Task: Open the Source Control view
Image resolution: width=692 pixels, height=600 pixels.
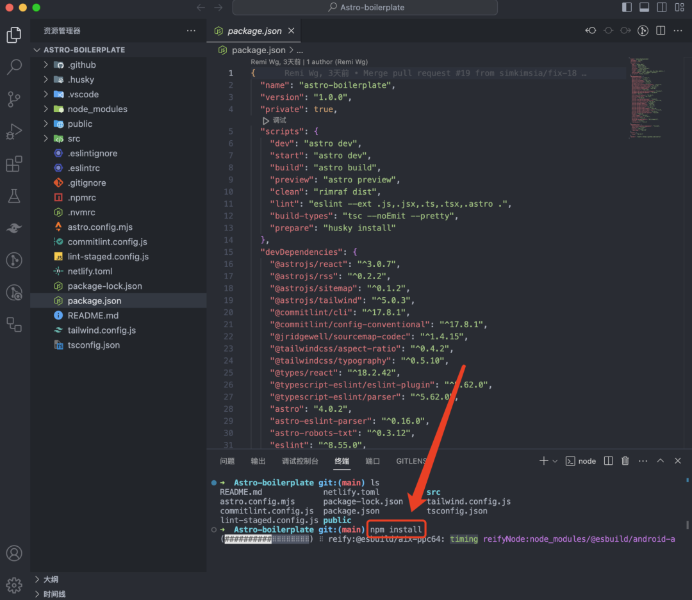Action: point(14,99)
